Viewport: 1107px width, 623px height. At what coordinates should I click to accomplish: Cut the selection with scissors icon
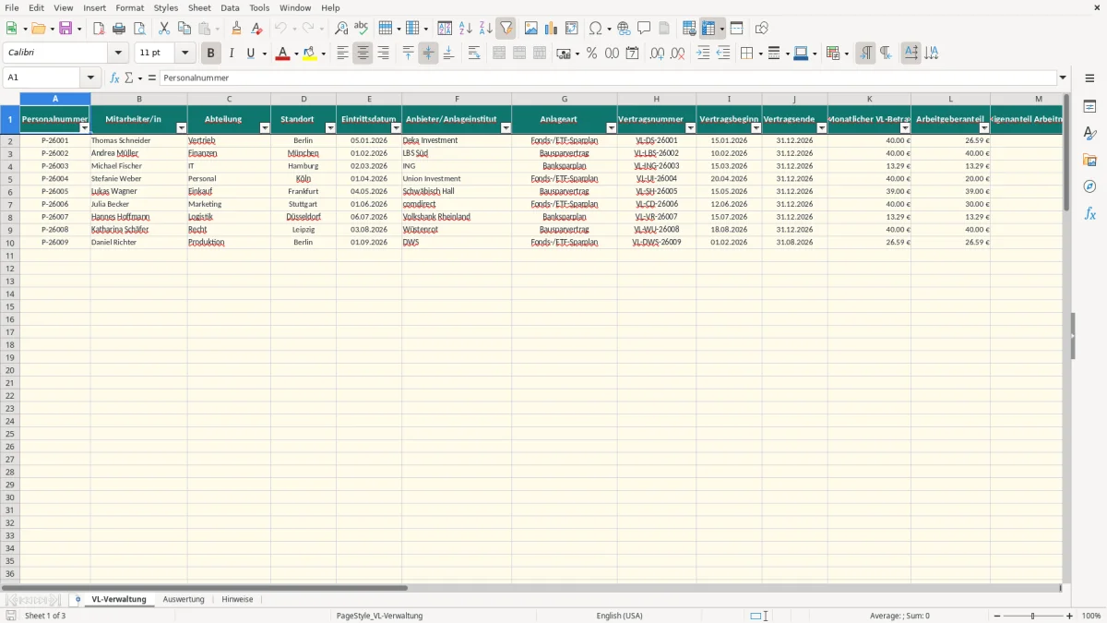coord(164,29)
